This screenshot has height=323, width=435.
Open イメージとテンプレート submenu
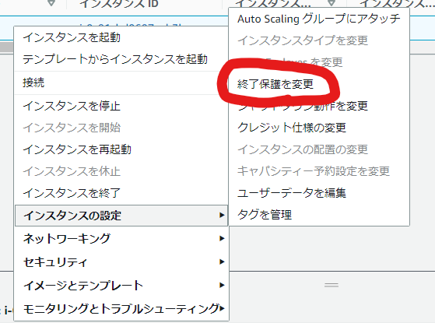pos(121,286)
